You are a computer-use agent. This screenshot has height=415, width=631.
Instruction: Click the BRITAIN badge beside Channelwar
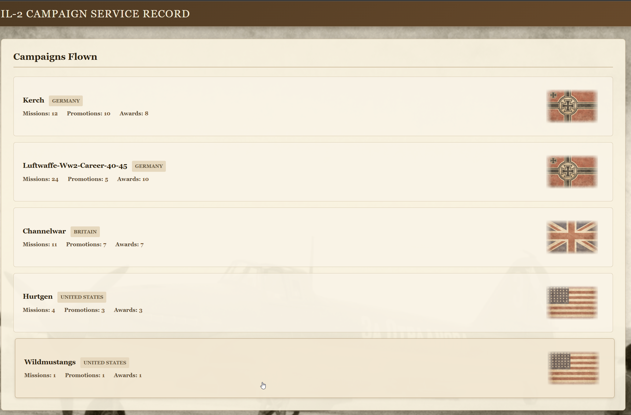(x=85, y=232)
